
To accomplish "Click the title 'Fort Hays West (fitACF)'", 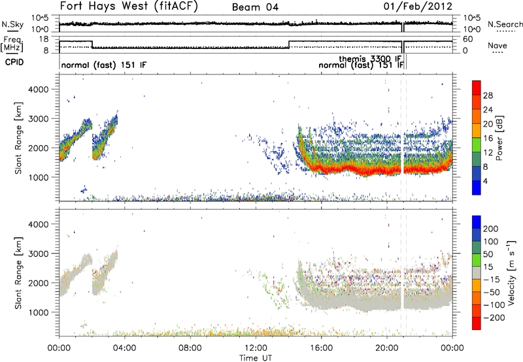I will (129, 6).
